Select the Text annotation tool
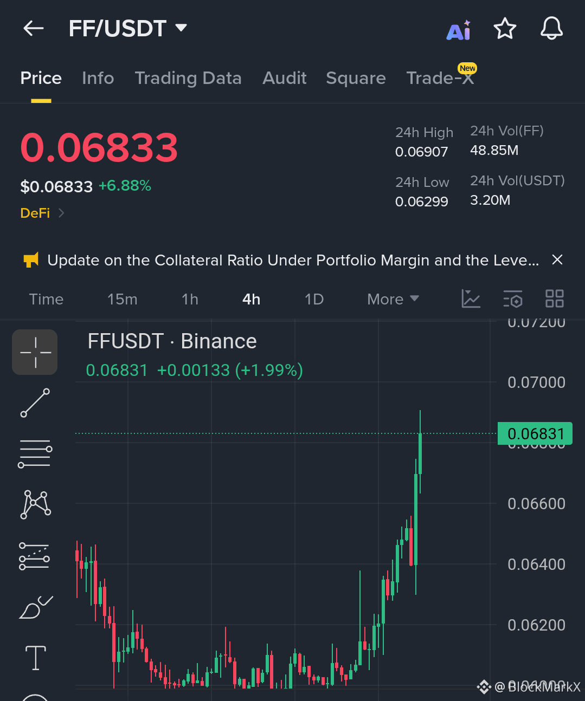The width and height of the screenshot is (585, 701). 36,658
